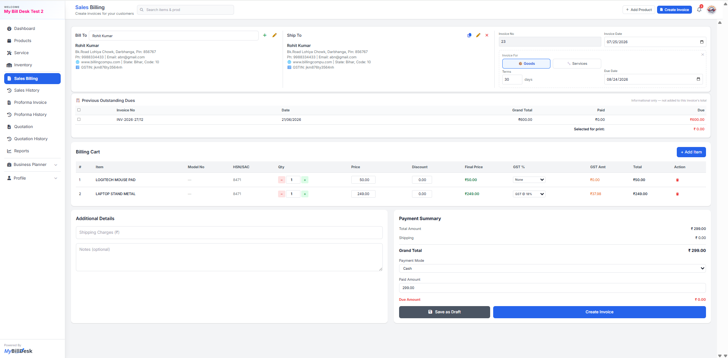
Task: Open Proforma History in sidebar
Action: pos(32,115)
